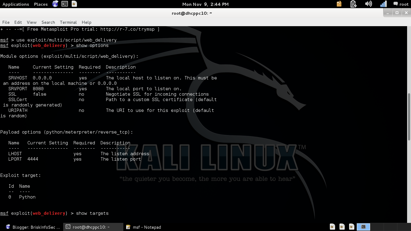
Task: Switch to Blogger: BriskInfoSec taskbar window
Action: point(33,227)
